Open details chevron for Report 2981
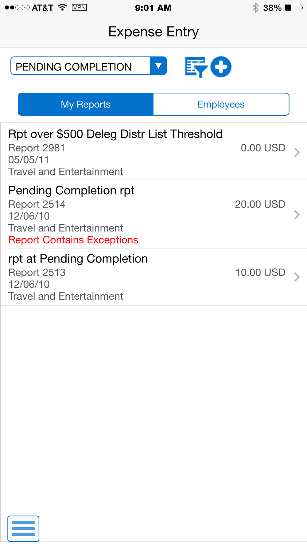Viewport: 307px width, 546px height. (297, 153)
